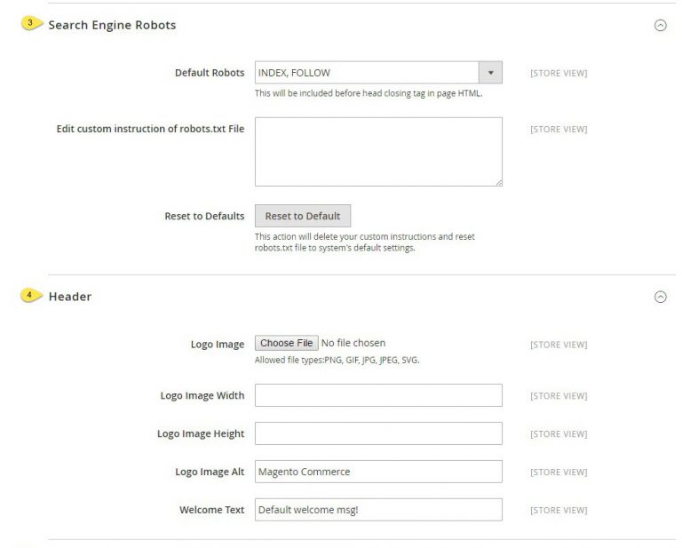The height and width of the screenshot is (548, 682).
Task: Grab the textarea resize handle corner
Action: point(499,183)
